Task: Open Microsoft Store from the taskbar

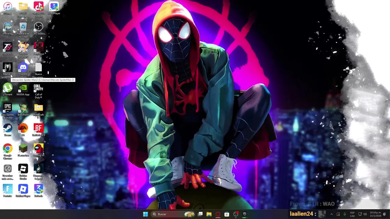Action: tap(227, 214)
